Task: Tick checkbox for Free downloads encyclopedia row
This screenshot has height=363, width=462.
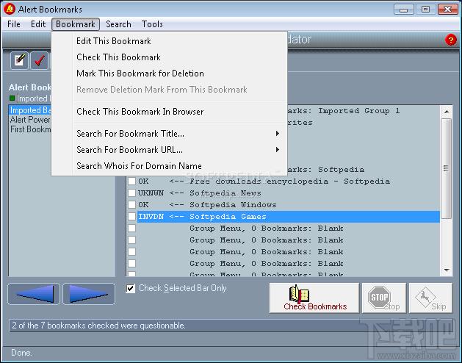Action: (x=131, y=181)
